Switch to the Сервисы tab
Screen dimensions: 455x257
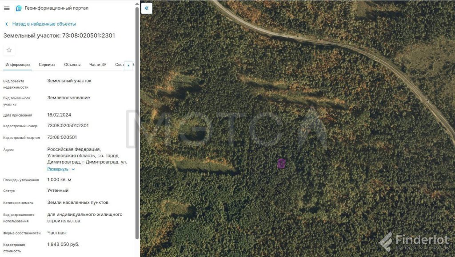point(47,65)
